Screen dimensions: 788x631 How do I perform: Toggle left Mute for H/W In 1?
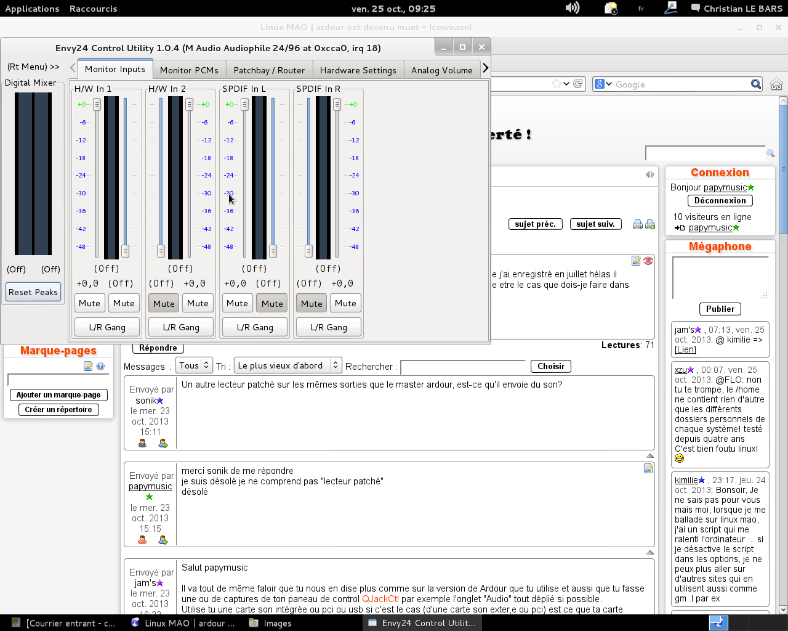click(89, 303)
